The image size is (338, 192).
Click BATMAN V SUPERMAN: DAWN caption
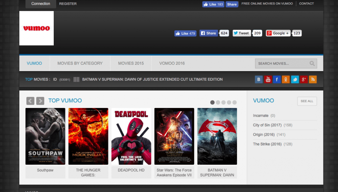point(217,172)
